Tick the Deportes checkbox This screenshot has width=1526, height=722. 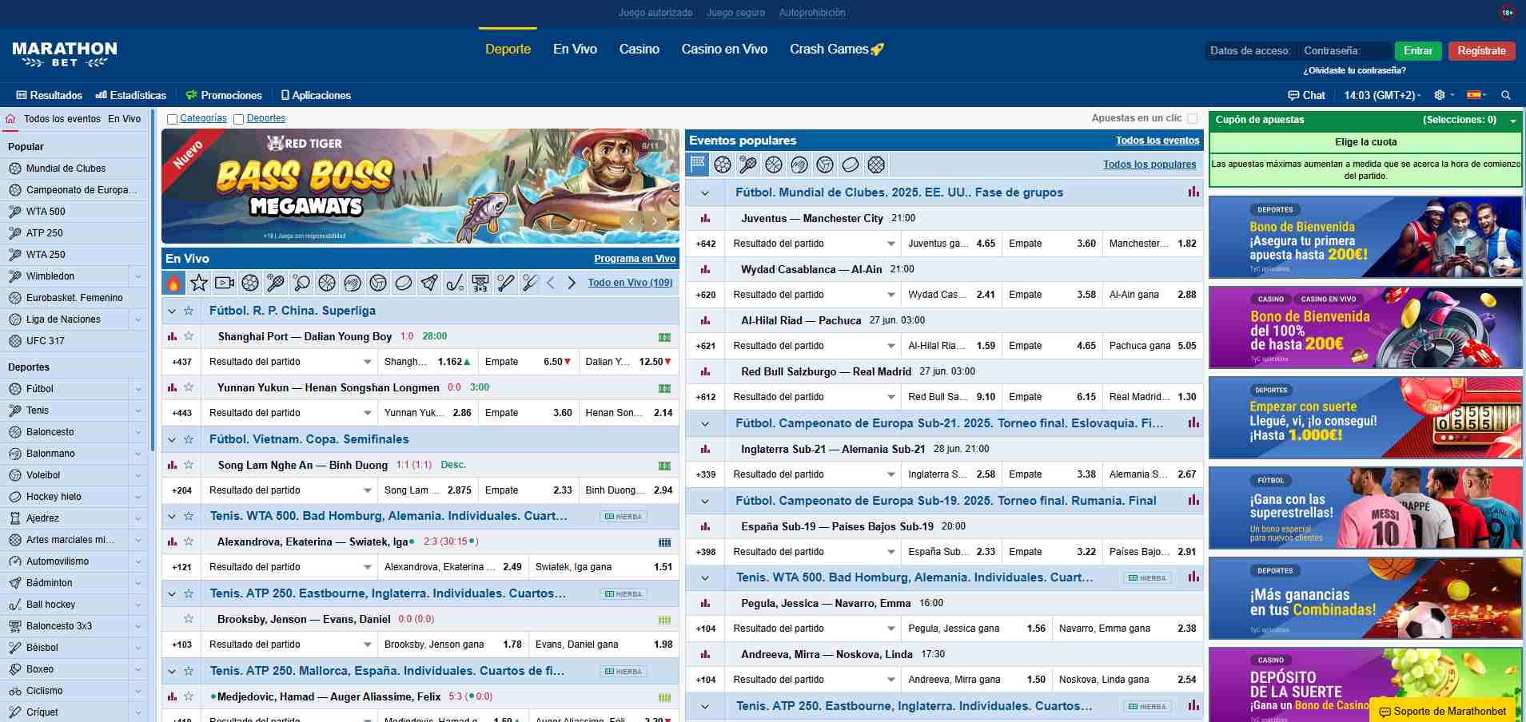coord(238,119)
